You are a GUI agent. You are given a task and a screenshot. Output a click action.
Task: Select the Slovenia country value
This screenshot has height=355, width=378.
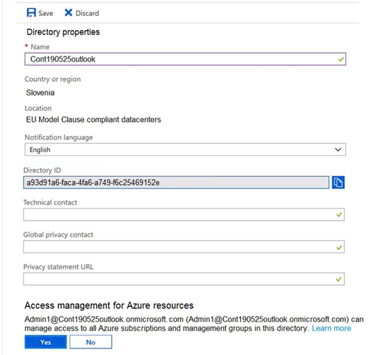[40, 93]
